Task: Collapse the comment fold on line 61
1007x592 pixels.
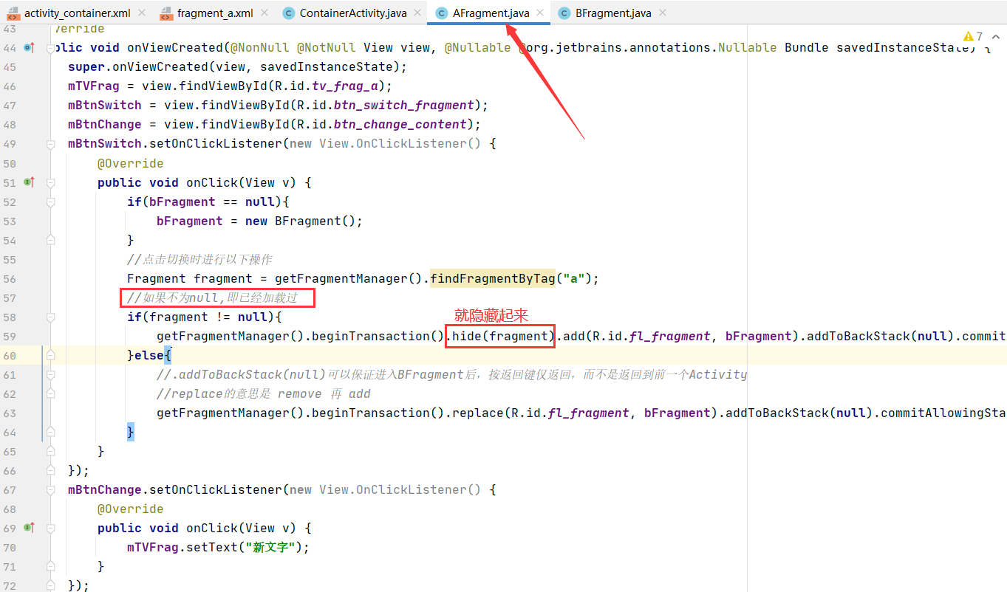Action: tap(50, 374)
